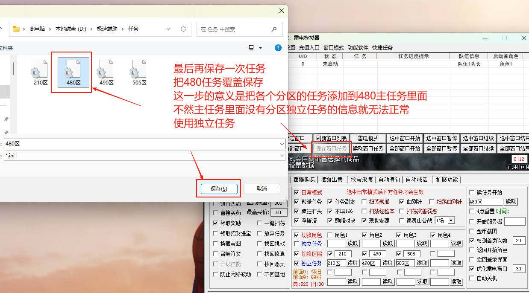Select the 505区 file icon
This screenshot has height=293, width=529.
[139, 73]
